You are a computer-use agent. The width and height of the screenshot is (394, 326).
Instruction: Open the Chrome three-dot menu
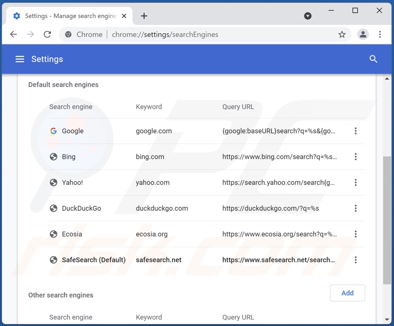380,34
